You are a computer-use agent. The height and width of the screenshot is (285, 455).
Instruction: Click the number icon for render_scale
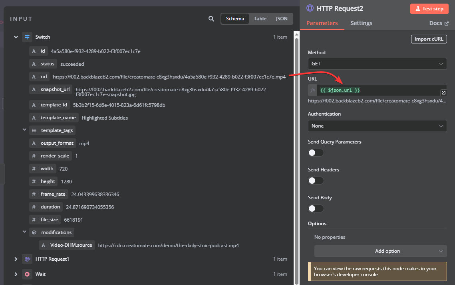tap(34, 156)
